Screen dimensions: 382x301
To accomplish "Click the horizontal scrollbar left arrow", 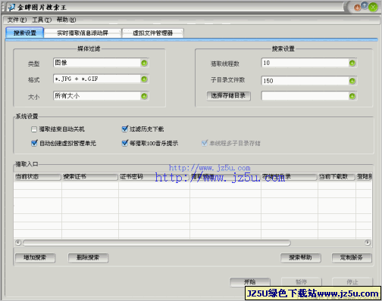I will (18, 243).
